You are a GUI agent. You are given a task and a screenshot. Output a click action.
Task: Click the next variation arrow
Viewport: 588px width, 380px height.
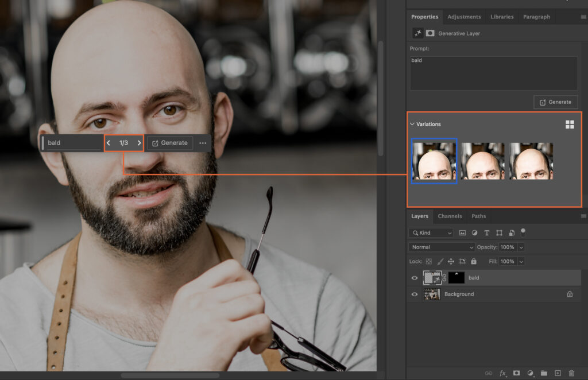pyautogui.click(x=140, y=142)
